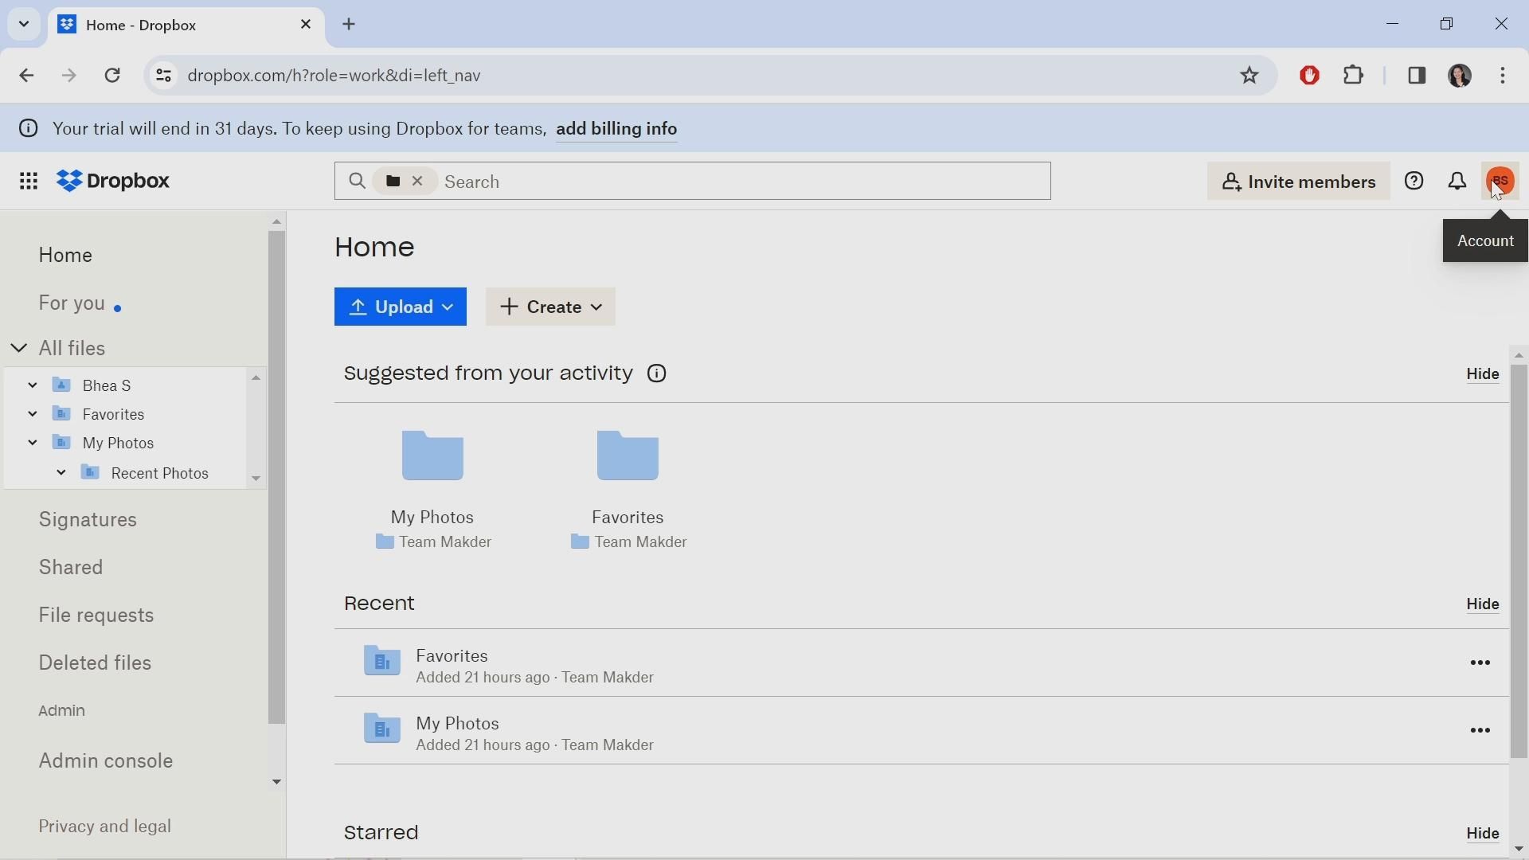
Task: Hide the Starred section
Action: (1483, 835)
